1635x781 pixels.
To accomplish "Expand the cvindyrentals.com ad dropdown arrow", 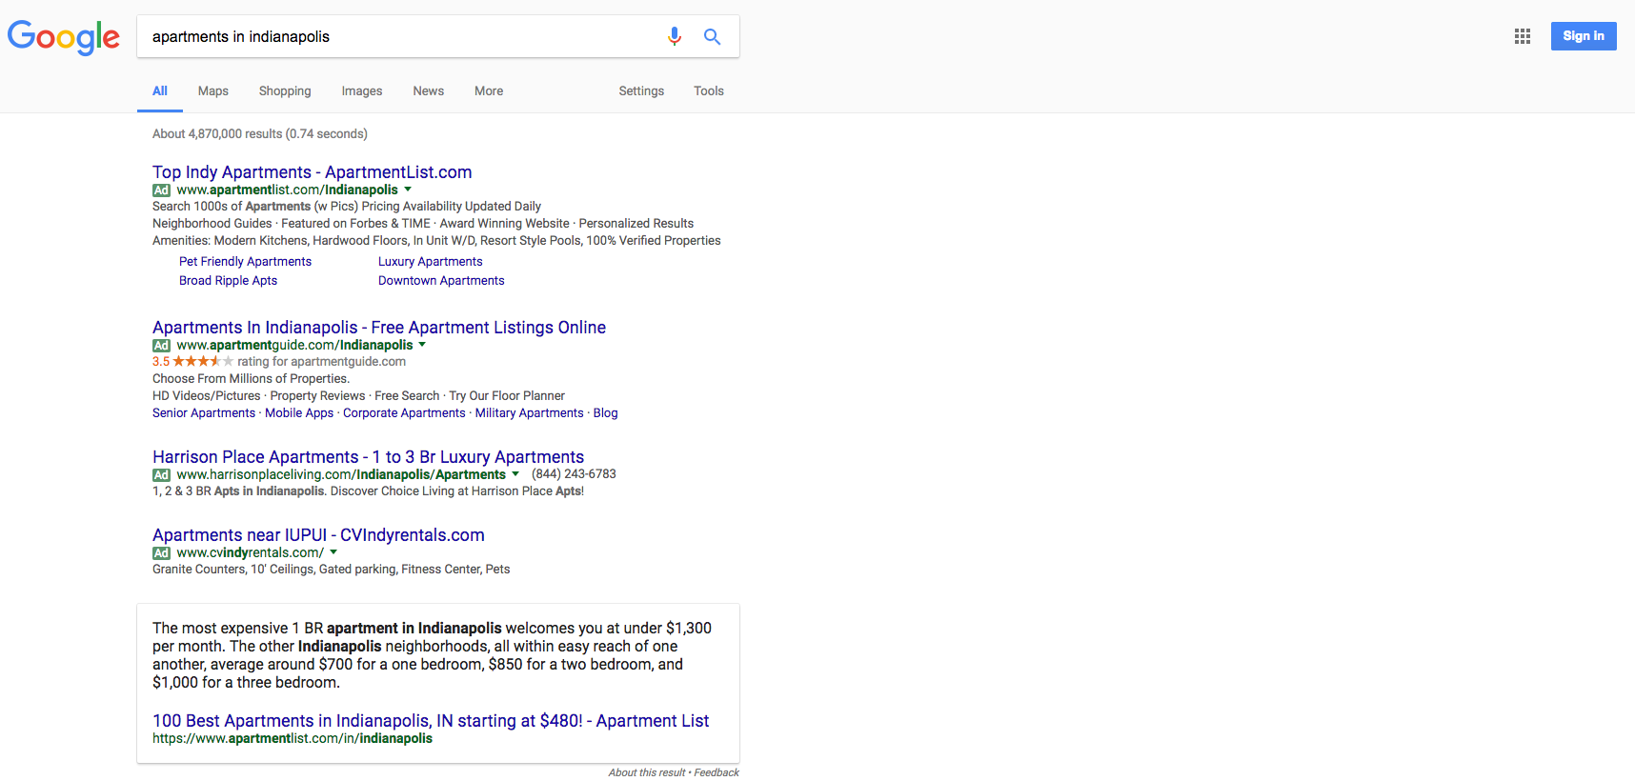I will [333, 552].
